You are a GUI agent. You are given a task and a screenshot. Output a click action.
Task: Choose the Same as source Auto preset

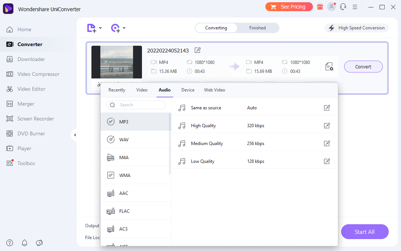point(255,108)
